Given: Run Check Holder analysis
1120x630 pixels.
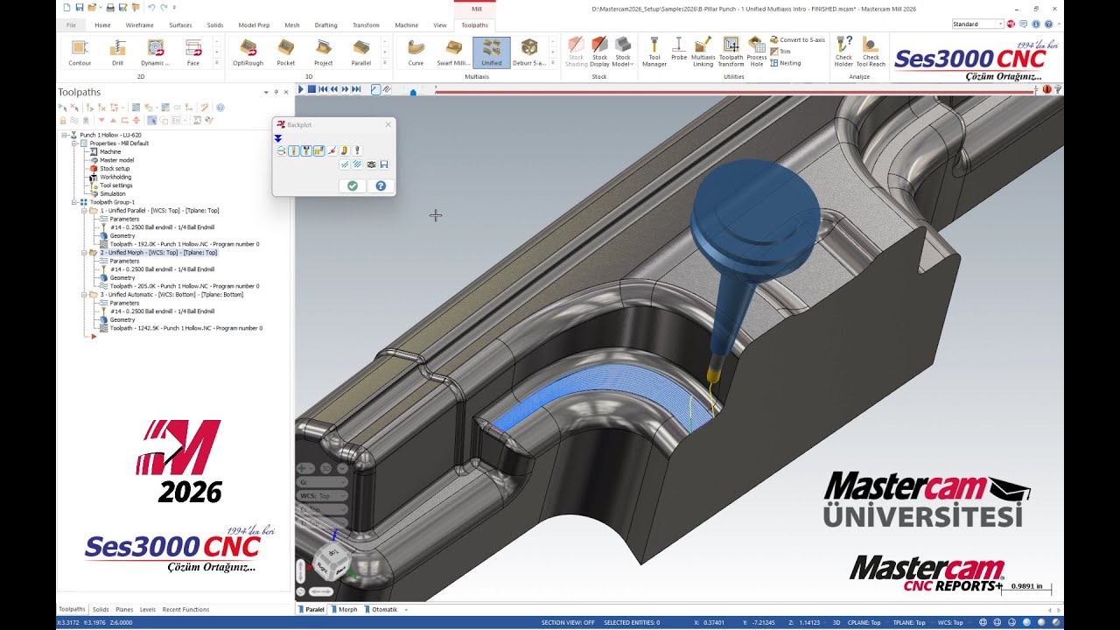Looking at the screenshot, I should click(843, 52).
